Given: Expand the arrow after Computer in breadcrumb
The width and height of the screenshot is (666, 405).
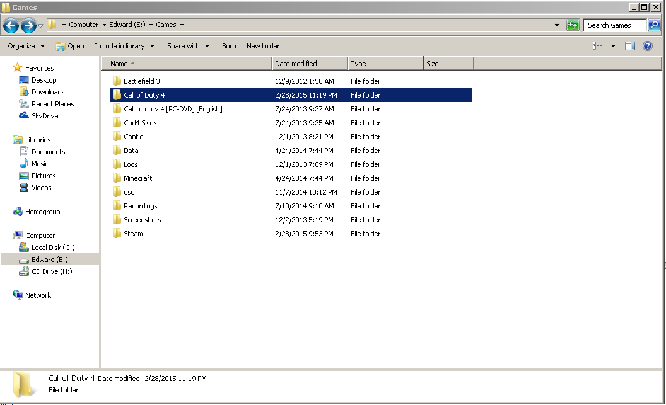Looking at the screenshot, I should coord(104,25).
